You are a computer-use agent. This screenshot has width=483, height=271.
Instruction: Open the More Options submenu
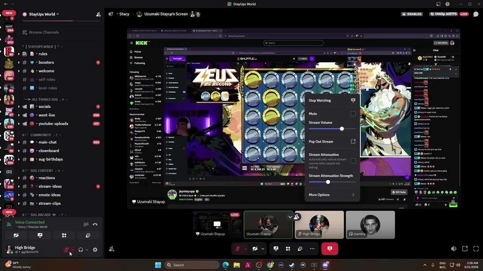point(332,195)
